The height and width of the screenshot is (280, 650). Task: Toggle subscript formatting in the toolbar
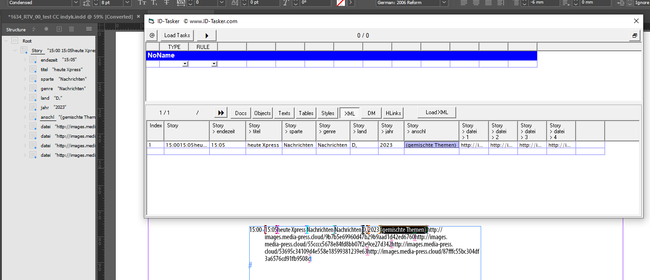(x=154, y=3)
